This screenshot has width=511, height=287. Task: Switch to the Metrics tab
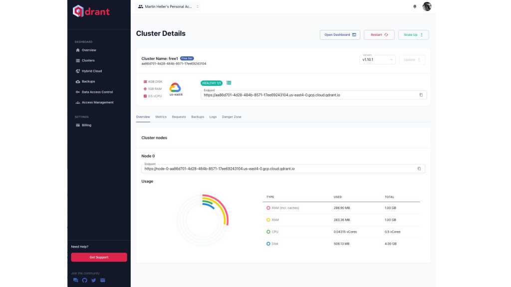click(161, 117)
